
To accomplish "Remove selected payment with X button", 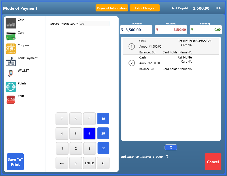I will 171,147.
